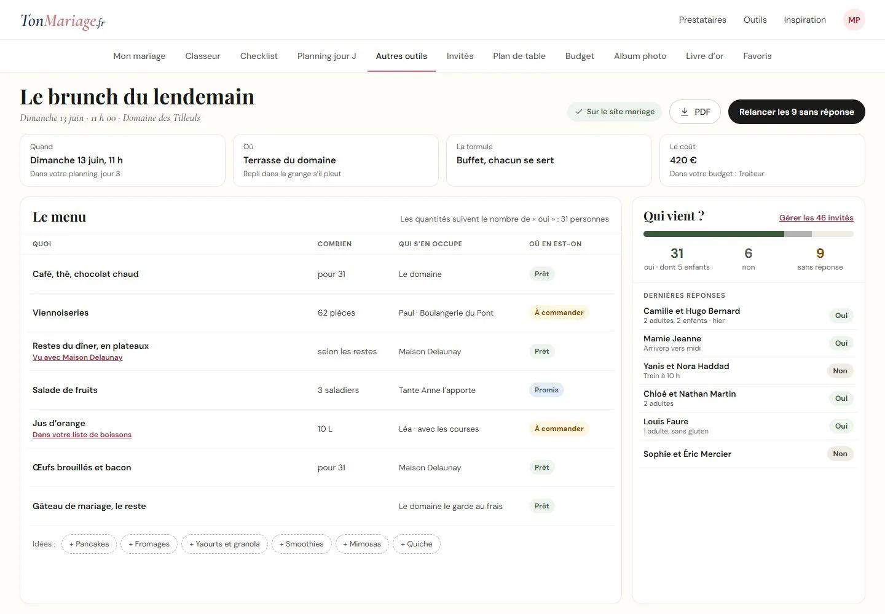Open the Outils menu
The width and height of the screenshot is (885, 614).
pos(755,20)
